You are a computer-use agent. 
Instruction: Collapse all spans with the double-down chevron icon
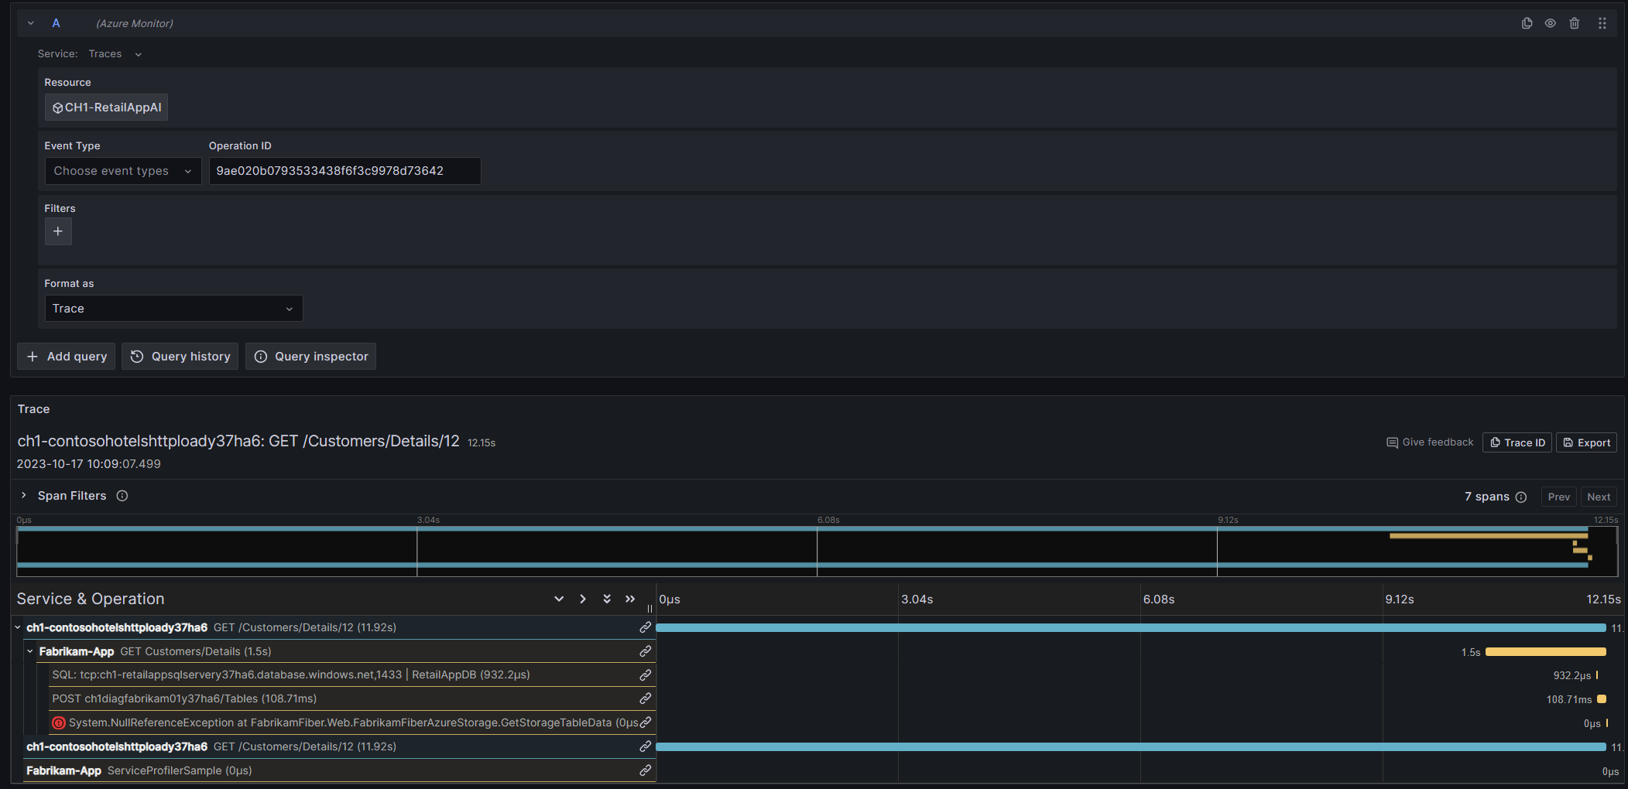(x=607, y=599)
